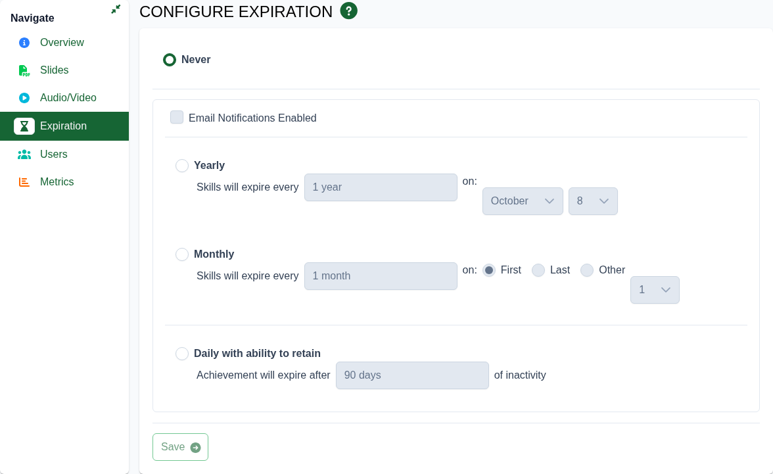773x474 pixels.
Task: Click the arrow icon in Save button
Action: (196, 447)
